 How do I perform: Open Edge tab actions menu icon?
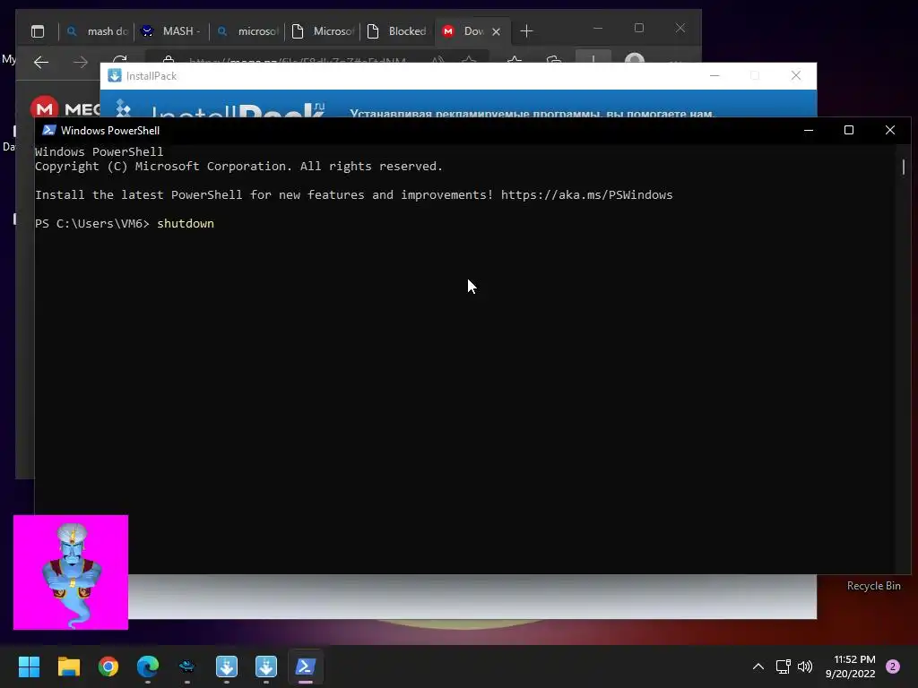(38, 31)
